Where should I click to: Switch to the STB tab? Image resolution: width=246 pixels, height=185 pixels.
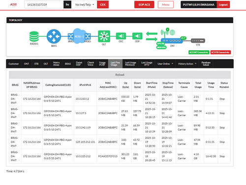pyautogui.click(x=36, y=64)
